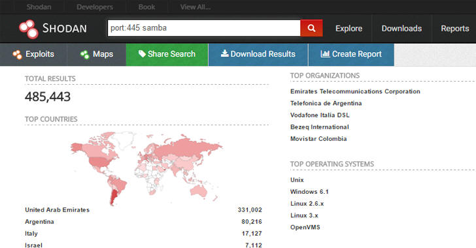Filter by Vodafone Italia DSL organization
The image size is (476, 248).
320,115
